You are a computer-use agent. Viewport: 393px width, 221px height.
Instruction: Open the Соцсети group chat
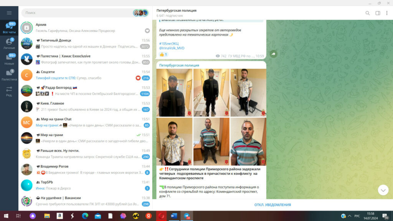85,75
